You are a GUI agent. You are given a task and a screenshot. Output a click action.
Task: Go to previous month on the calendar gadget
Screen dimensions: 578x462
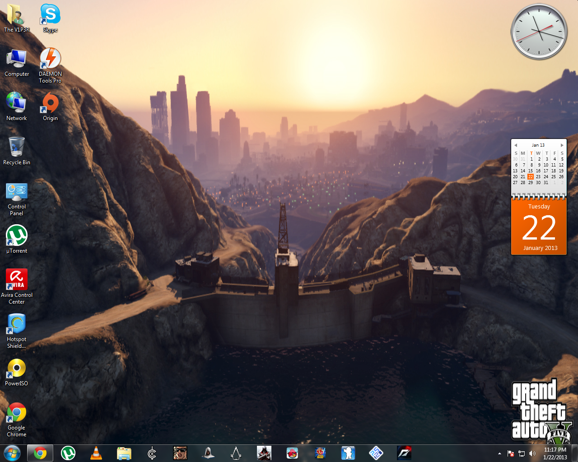click(x=516, y=145)
